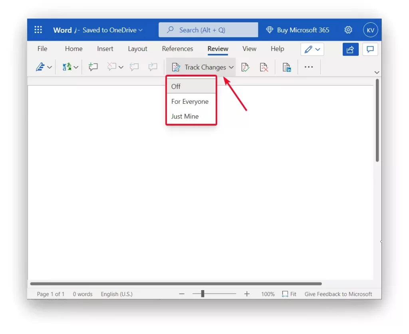Click the ribbon display options chevron
Screen dimensions: 409x334
tap(377, 73)
